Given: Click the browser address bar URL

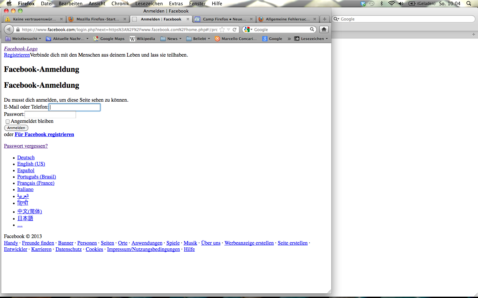Looking at the screenshot, I should [x=119, y=29].
